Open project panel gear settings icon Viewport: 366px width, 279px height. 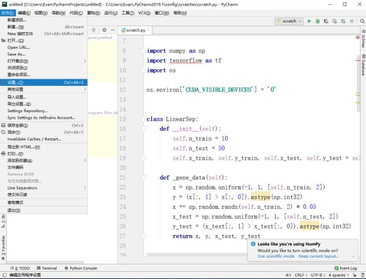(104, 29)
